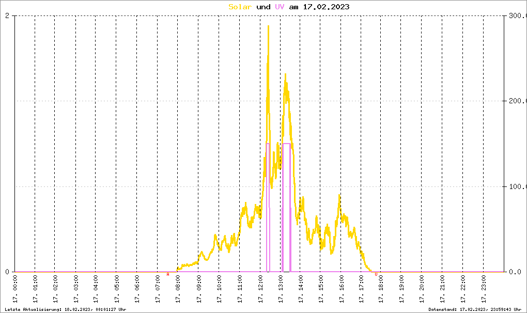Click the narrow pink UV spike after 12:00

268,144
